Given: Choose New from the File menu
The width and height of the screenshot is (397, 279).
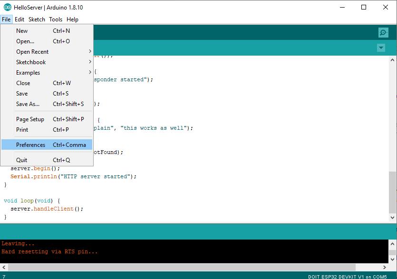Looking at the screenshot, I should [x=47, y=31].
